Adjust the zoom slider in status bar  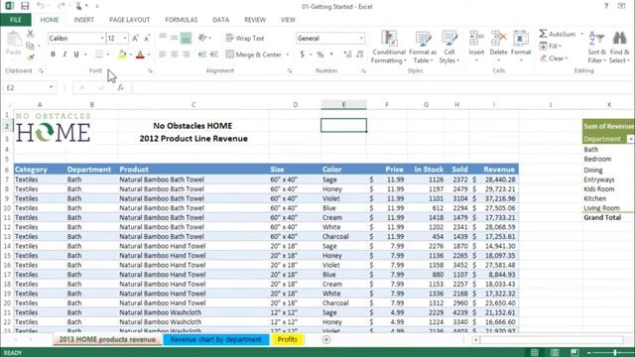pos(615,353)
